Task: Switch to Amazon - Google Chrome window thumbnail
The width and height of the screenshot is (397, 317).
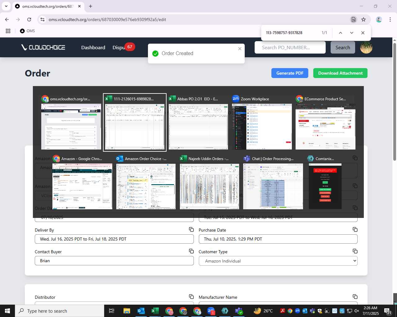Action: click(82, 183)
